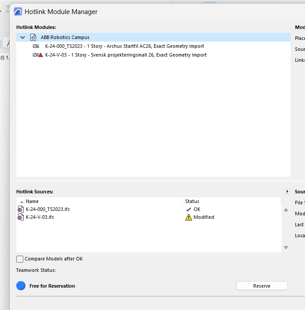Click the blue Free for Reservation indicator
The image size is (305, 310).
[x=21, y=286]
